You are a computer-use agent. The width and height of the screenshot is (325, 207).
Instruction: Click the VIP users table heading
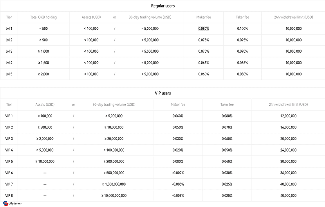(x=163, y=93)
